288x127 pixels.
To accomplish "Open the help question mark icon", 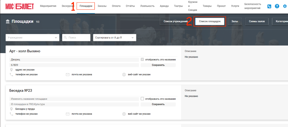I will (277, 6).
